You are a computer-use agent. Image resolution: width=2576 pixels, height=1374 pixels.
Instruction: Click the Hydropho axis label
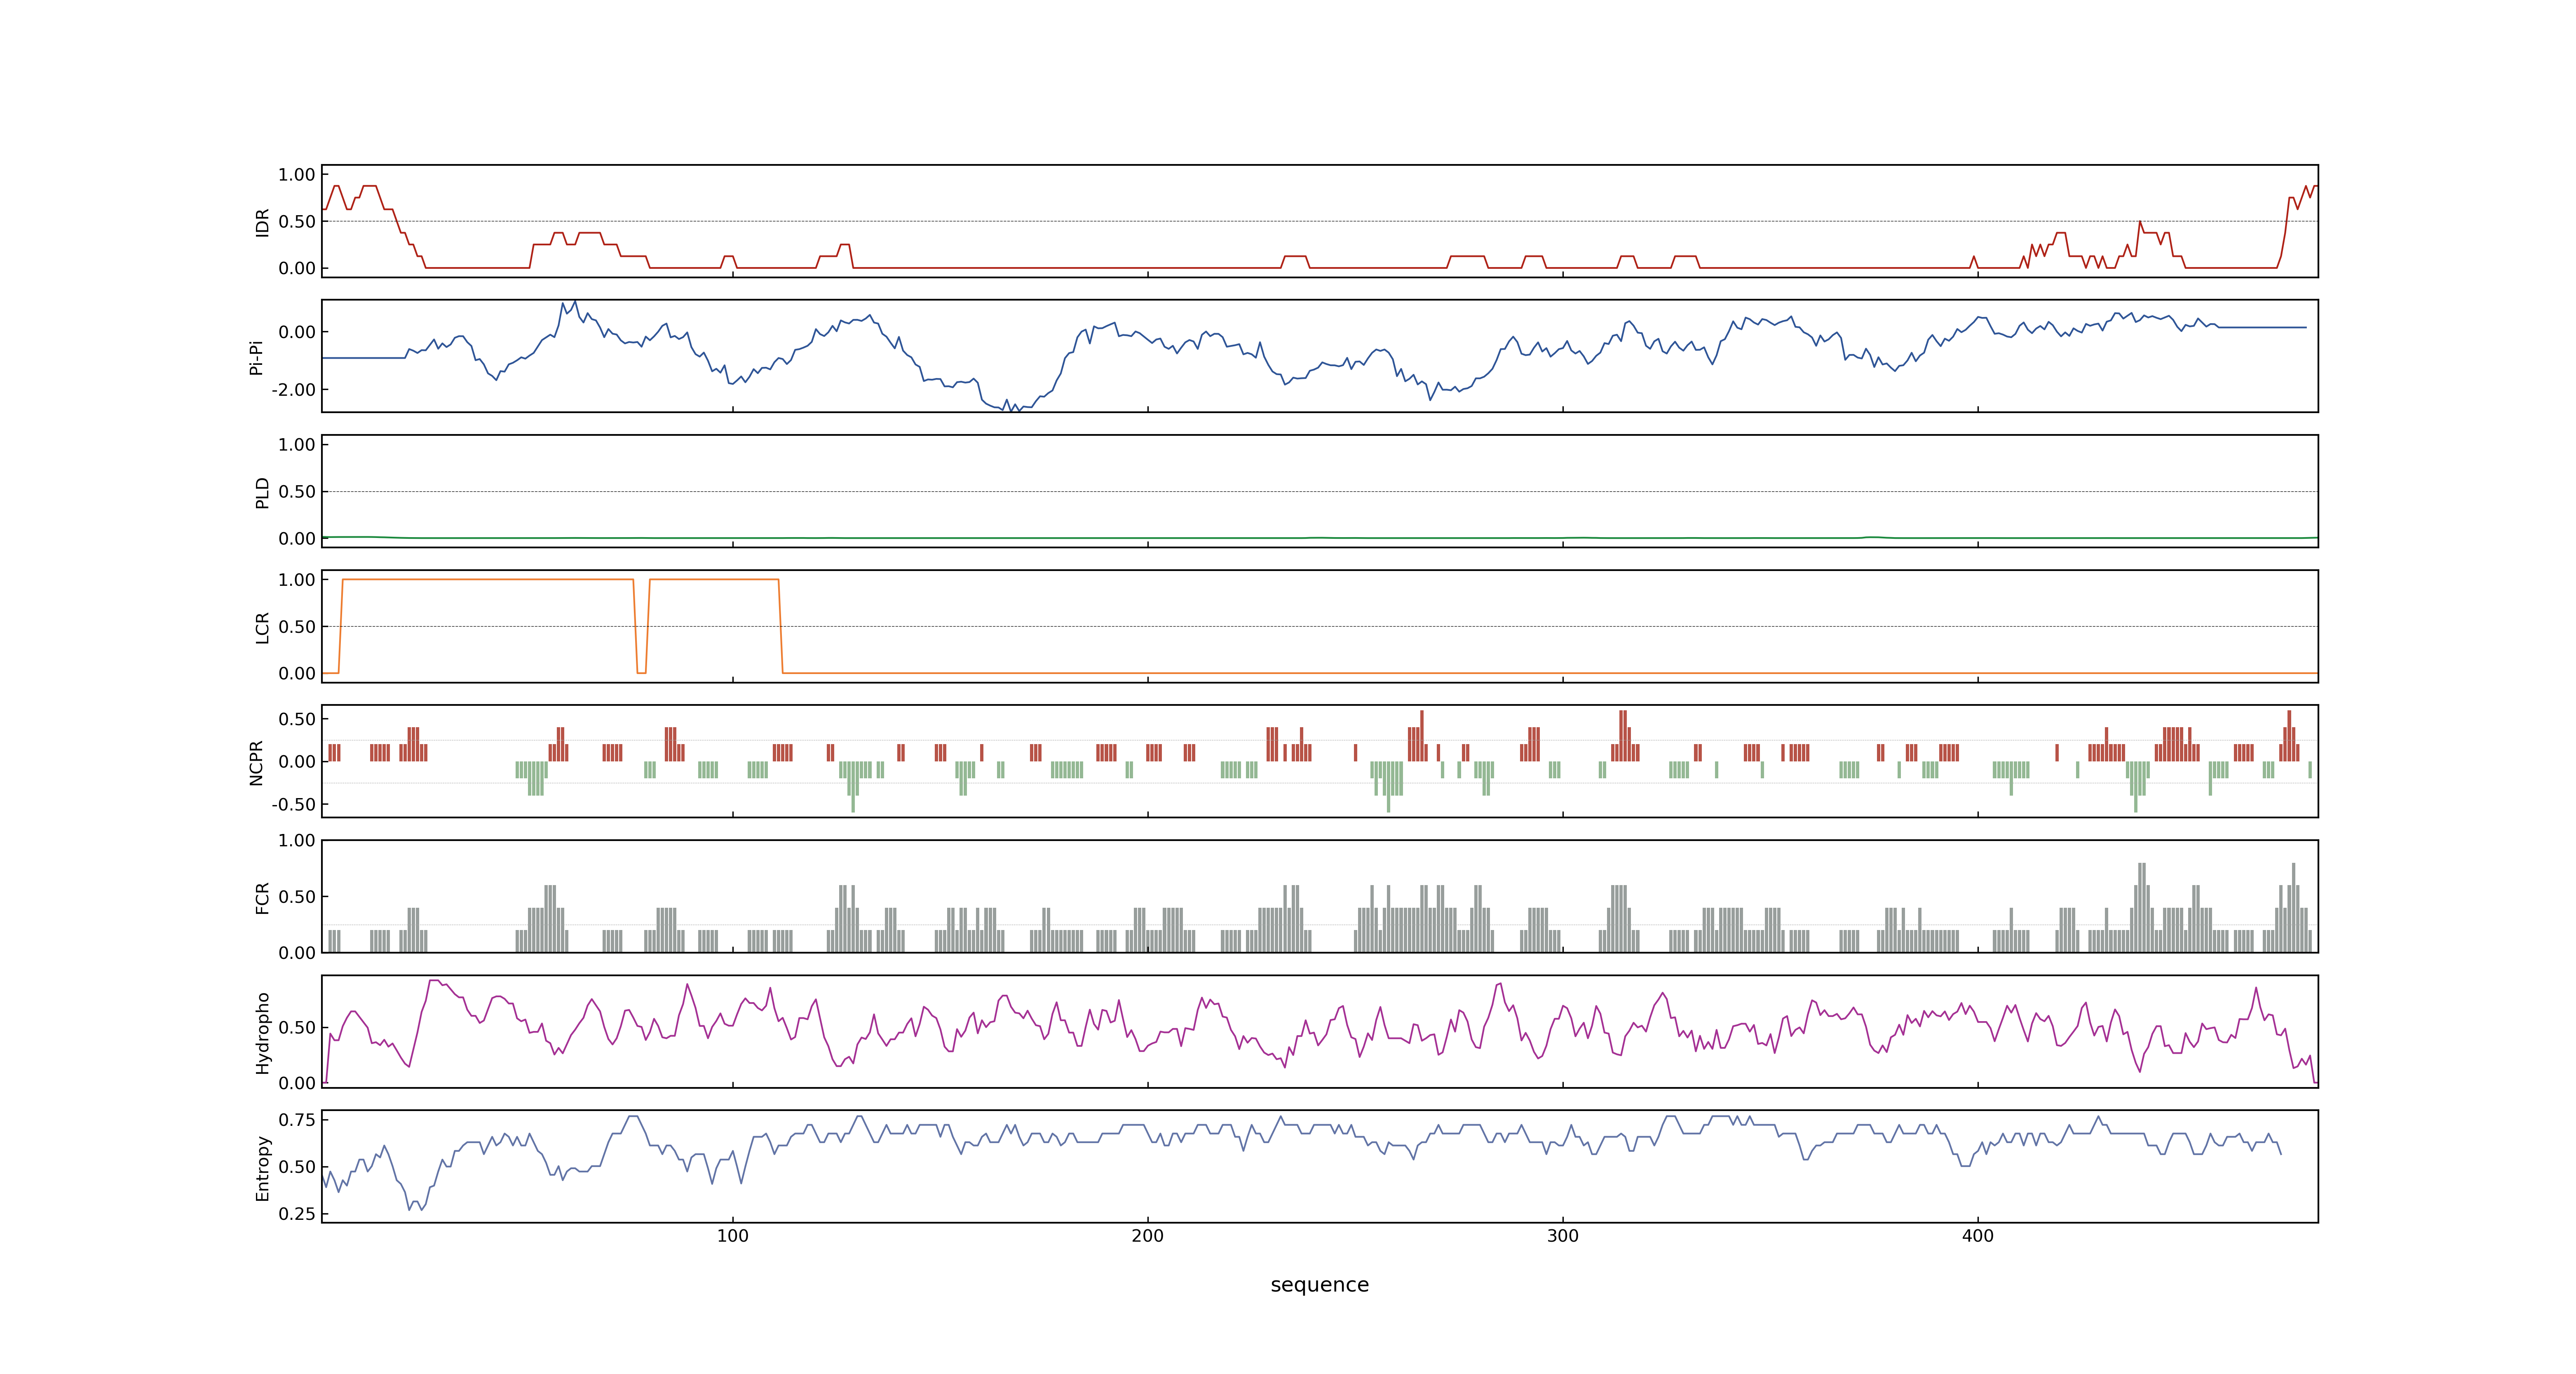262,1033
